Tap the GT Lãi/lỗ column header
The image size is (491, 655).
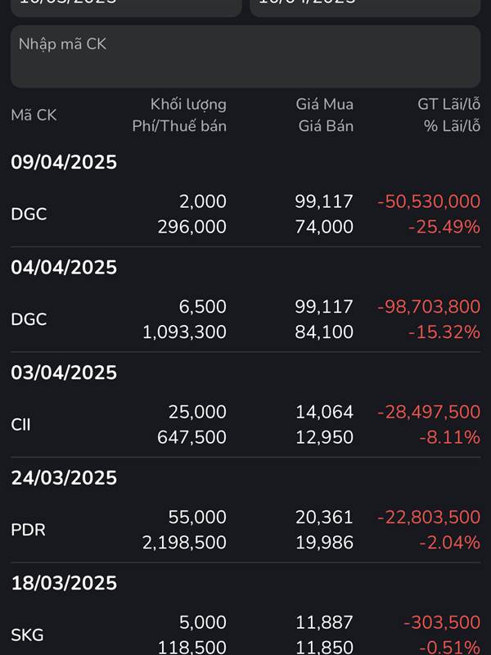coord(448,105)
